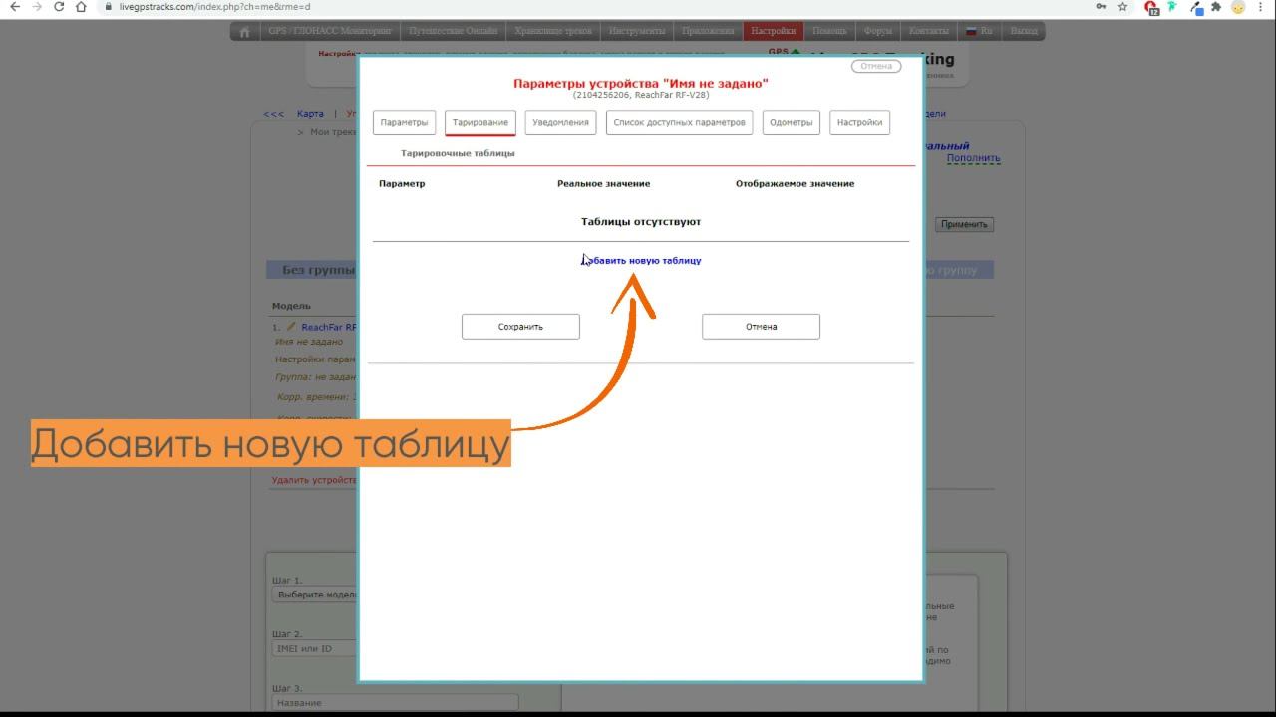Image resolution: width=1276 pixels, height=717 pixels.
Task: Click the Карта link behind the dialog
Action: pyautogui.click(x=310, y=114)
